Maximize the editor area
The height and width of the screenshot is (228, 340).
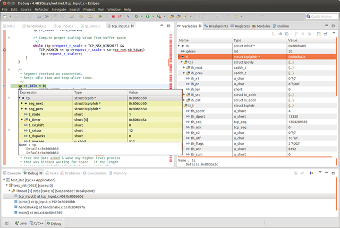(x=168, y=26)
